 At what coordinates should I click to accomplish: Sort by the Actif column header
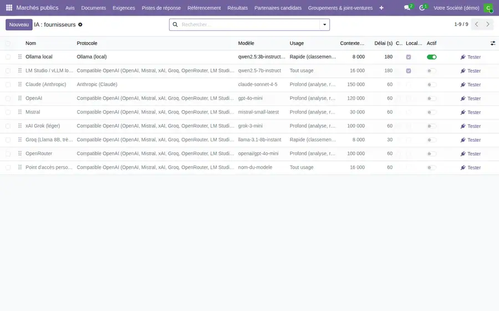[x=431, y=43]
